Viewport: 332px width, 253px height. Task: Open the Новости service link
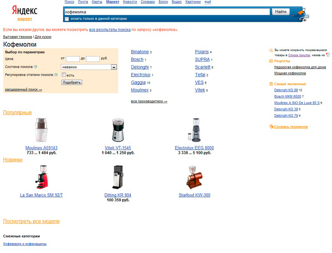130,1
